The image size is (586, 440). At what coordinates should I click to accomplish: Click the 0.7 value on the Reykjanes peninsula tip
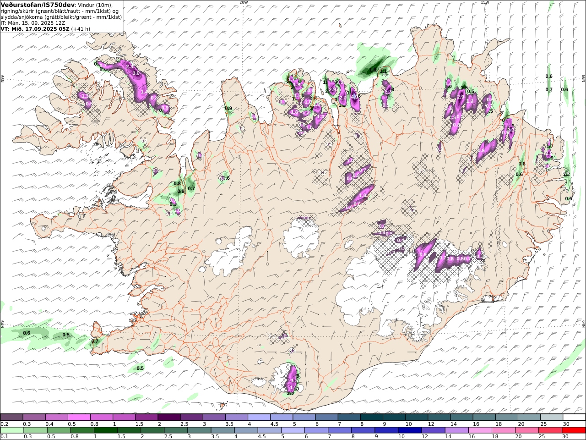click(x=95, y=341)
